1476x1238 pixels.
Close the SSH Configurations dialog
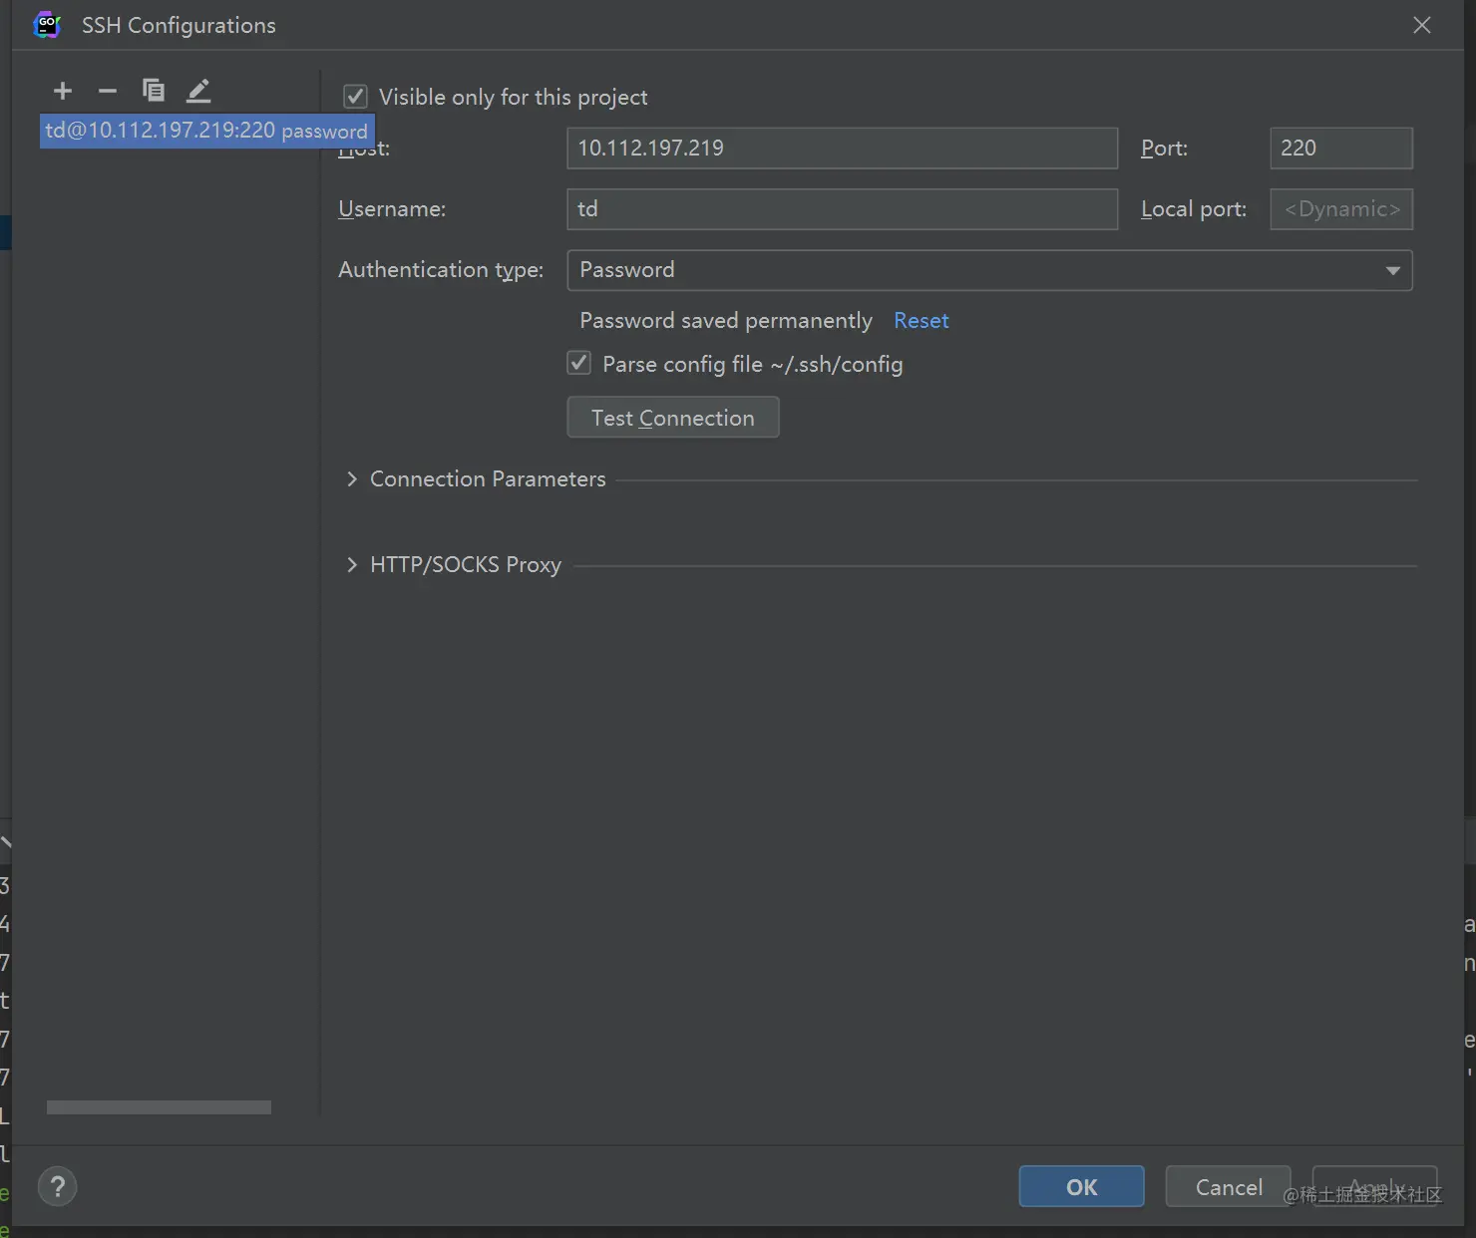(1422, 25)
